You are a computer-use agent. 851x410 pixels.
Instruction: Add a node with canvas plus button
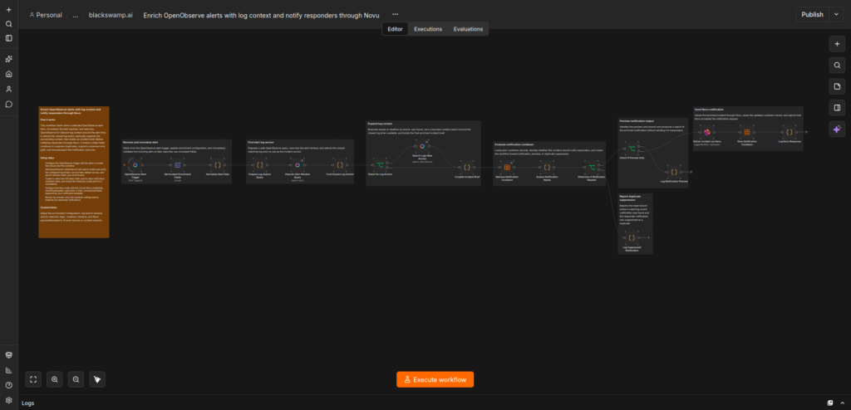[x=837, y=45]
